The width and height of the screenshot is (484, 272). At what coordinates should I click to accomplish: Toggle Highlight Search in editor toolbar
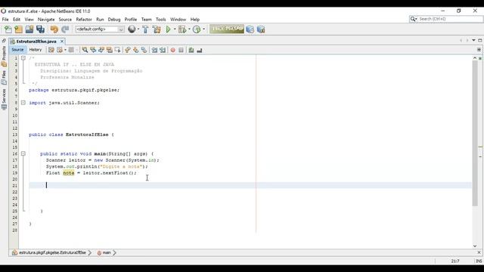pos(109,50)
